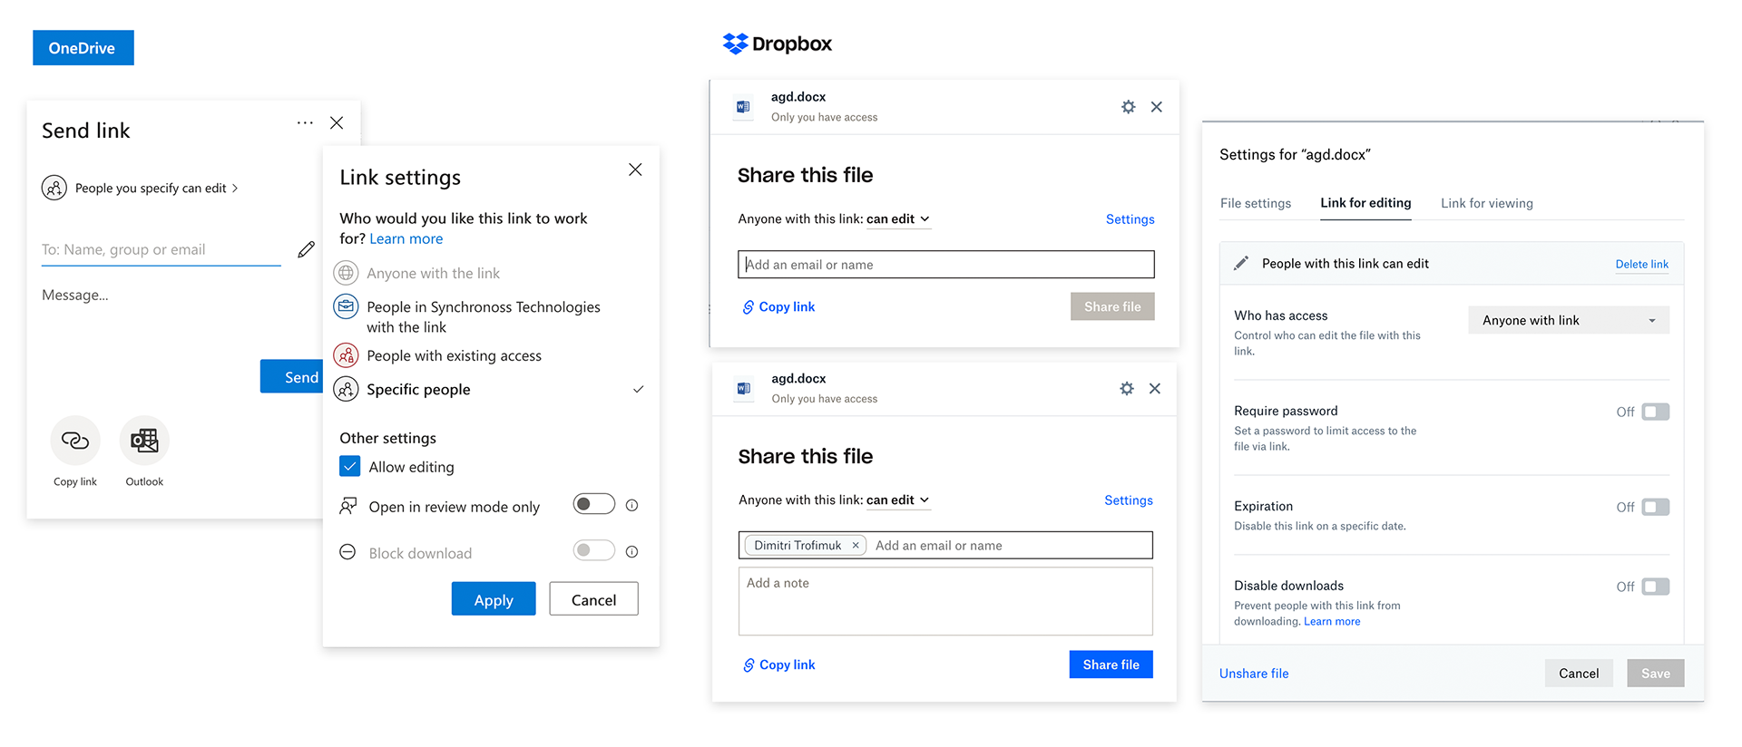
Task: Toggle the Allow editing checkbox
Action: (350, 466)
